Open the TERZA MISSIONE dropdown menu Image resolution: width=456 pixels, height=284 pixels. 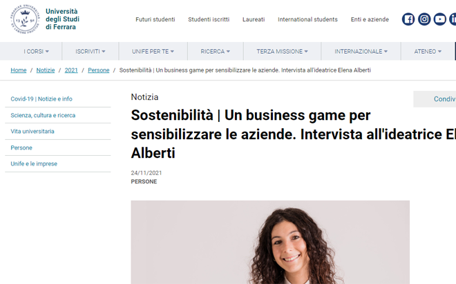click(x=282, y=51)
